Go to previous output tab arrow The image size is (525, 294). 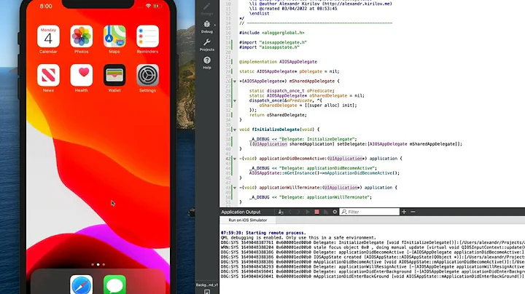point(290,212)
